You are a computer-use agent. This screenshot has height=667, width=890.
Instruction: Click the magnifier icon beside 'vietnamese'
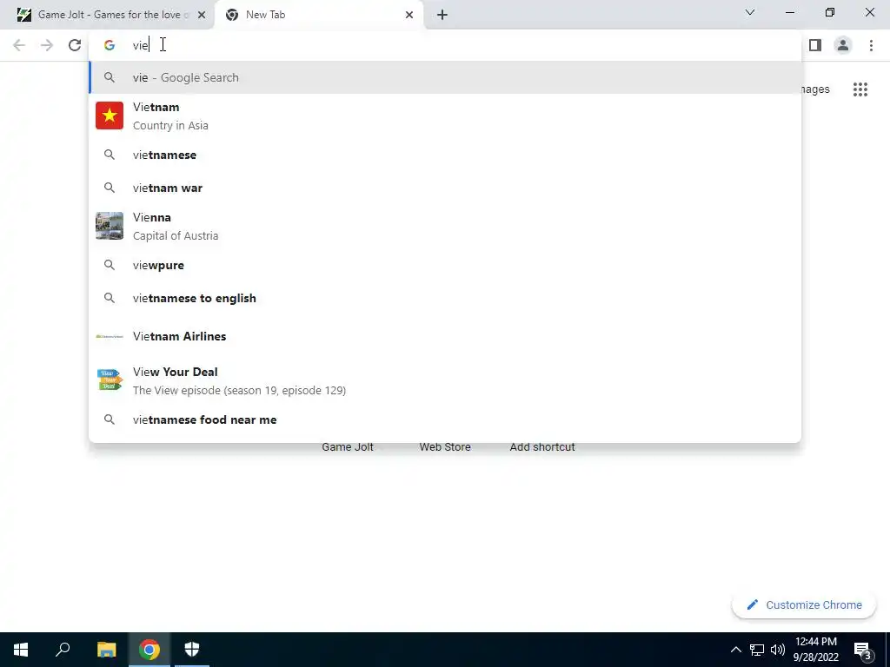[x=110, y=155]
